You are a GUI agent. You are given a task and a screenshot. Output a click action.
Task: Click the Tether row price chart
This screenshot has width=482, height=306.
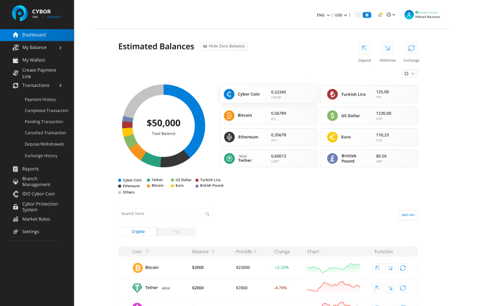(x=333, y=287)
